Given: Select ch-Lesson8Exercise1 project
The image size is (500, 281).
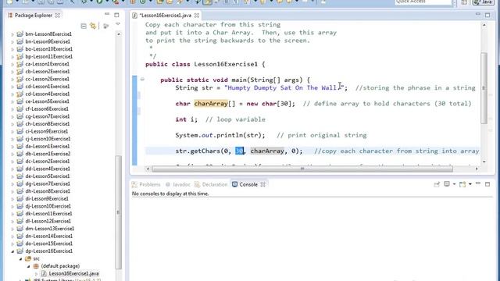Looking at the screenshot, I should coord(47,124).
